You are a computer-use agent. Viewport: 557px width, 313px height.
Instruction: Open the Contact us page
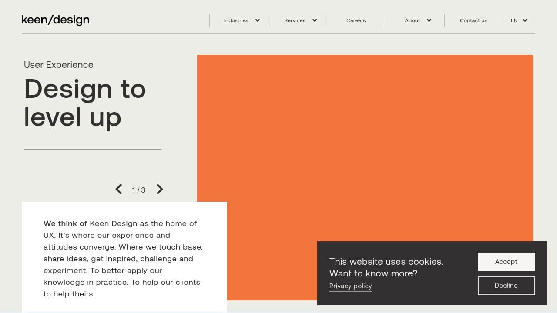(473, 20)
